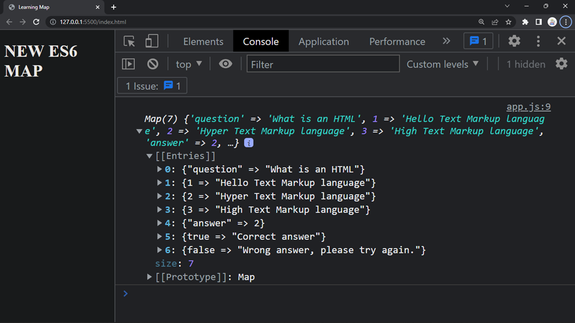The image size is (575, 323).
Task: Open the issues counter badge in toolbar
Action: pyautogui.click(x=478, y=41)
